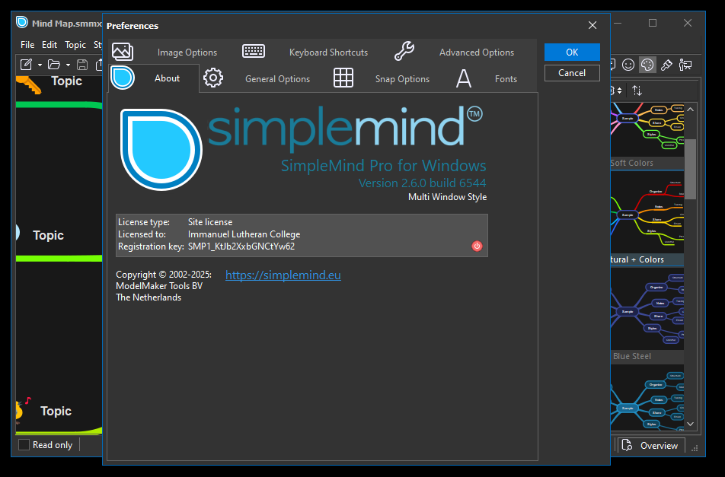Click the down arrow of the style list scrollbar
The image size is (725, 477).
point(690,424)
